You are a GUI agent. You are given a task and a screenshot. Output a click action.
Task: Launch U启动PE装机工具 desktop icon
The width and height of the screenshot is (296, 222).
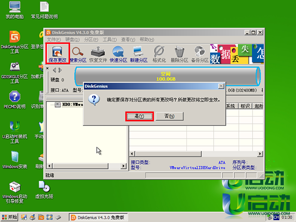(x=14, y=132)
